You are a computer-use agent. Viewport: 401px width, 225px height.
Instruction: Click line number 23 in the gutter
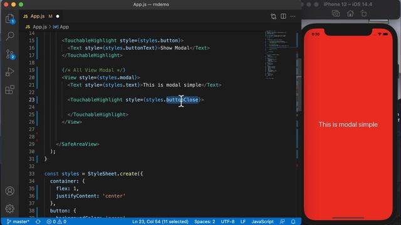[31, 100]
